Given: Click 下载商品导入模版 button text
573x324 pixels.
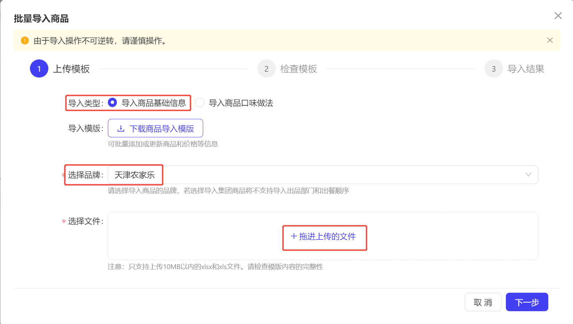Looking at the screenshot, I should click(162, 129).
